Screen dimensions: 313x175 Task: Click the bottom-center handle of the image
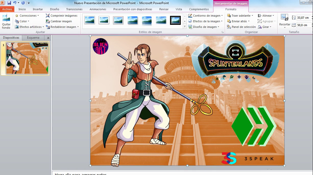point(187,166)
